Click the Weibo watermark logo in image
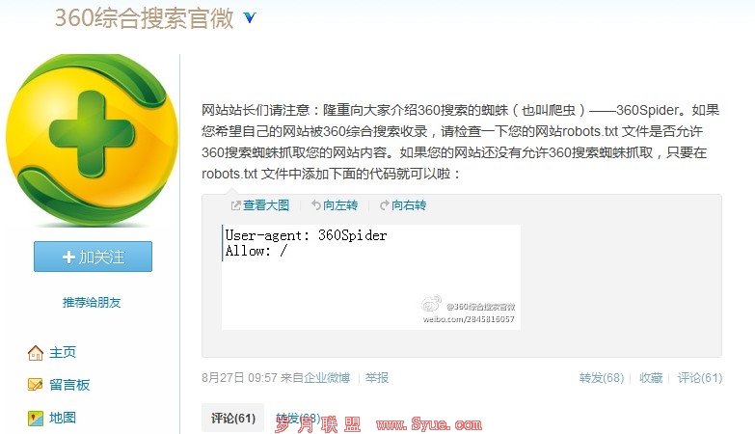The image size is (755, 434). [431, 305]
